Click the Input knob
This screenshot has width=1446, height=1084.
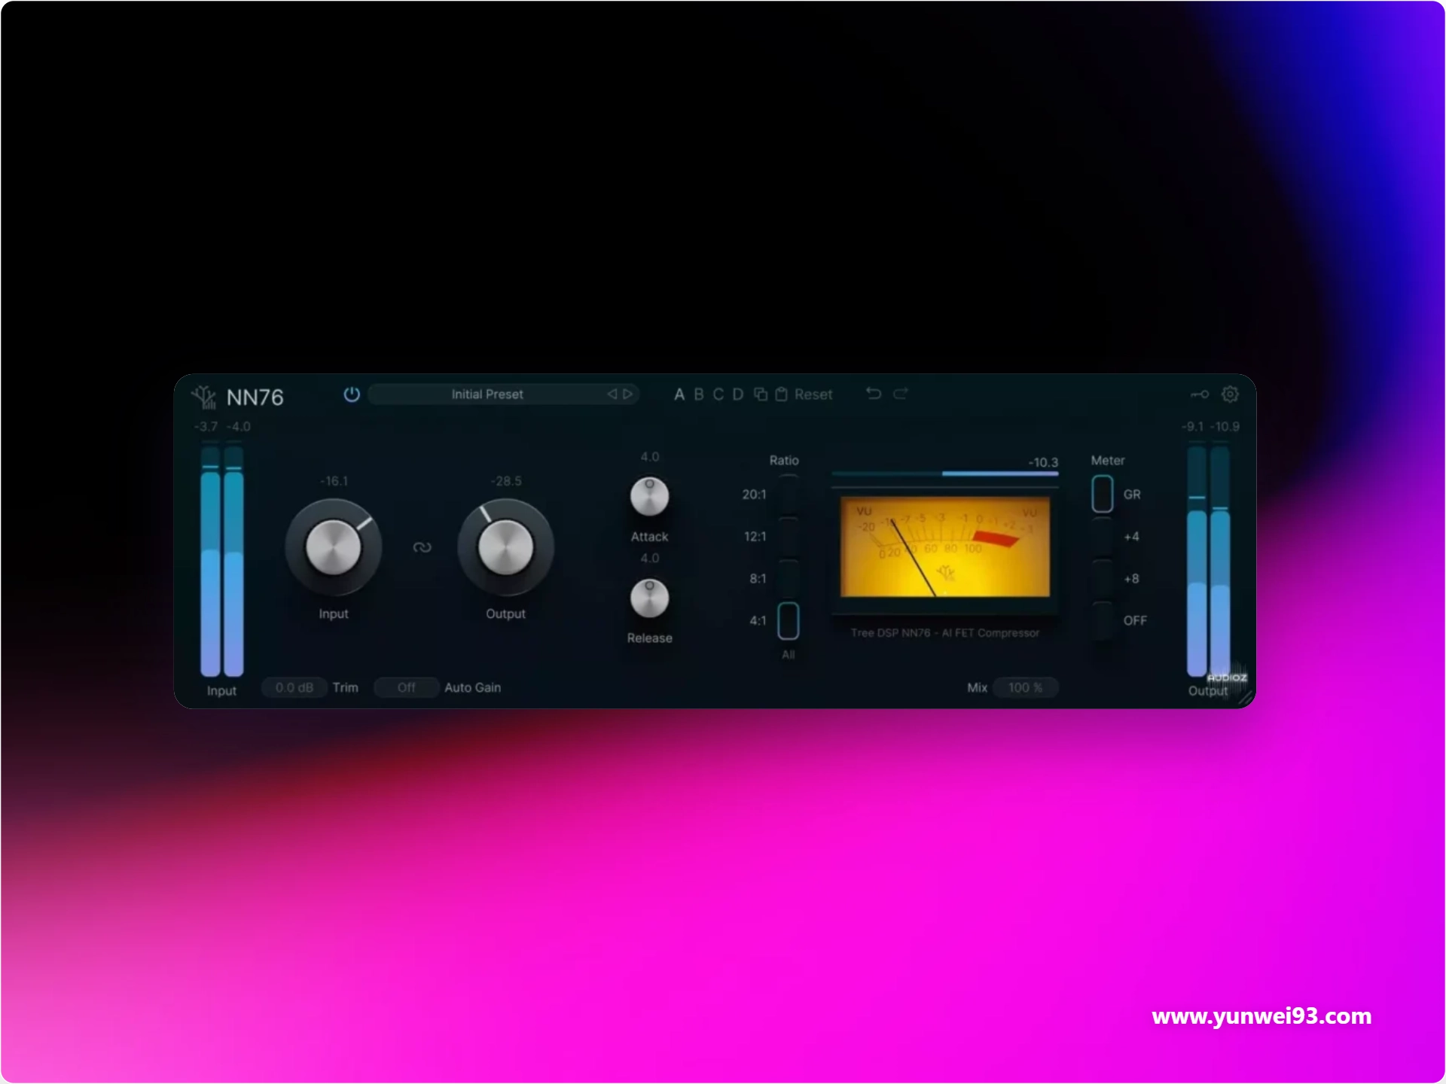[x=334, y=547]
